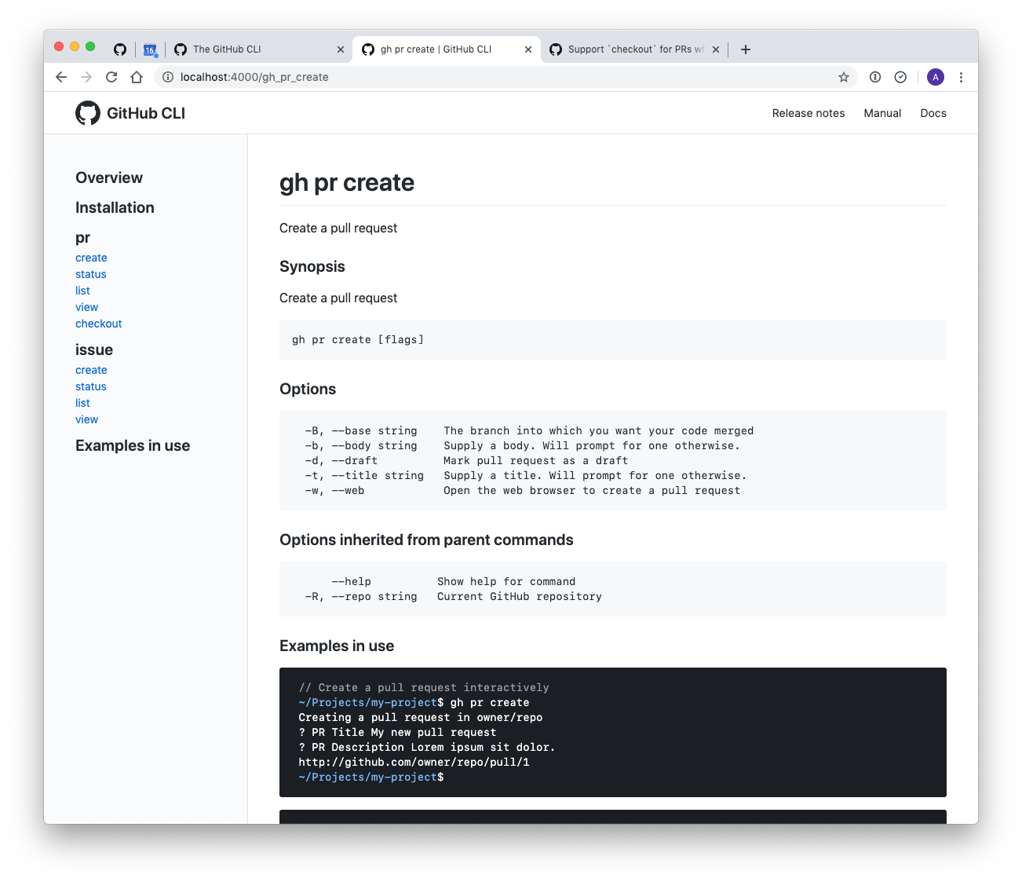The image size is (1022, 882).
Task: Click the '-R, --repo string' option line
Action: [454, 596]
